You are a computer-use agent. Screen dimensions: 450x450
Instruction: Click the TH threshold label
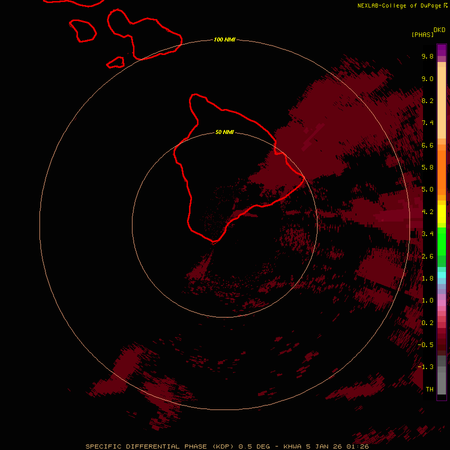point(429,389)
